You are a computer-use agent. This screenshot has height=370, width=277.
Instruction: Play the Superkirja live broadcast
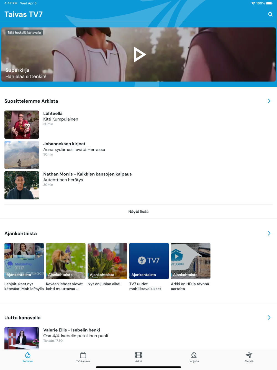[x=140, y=54]
